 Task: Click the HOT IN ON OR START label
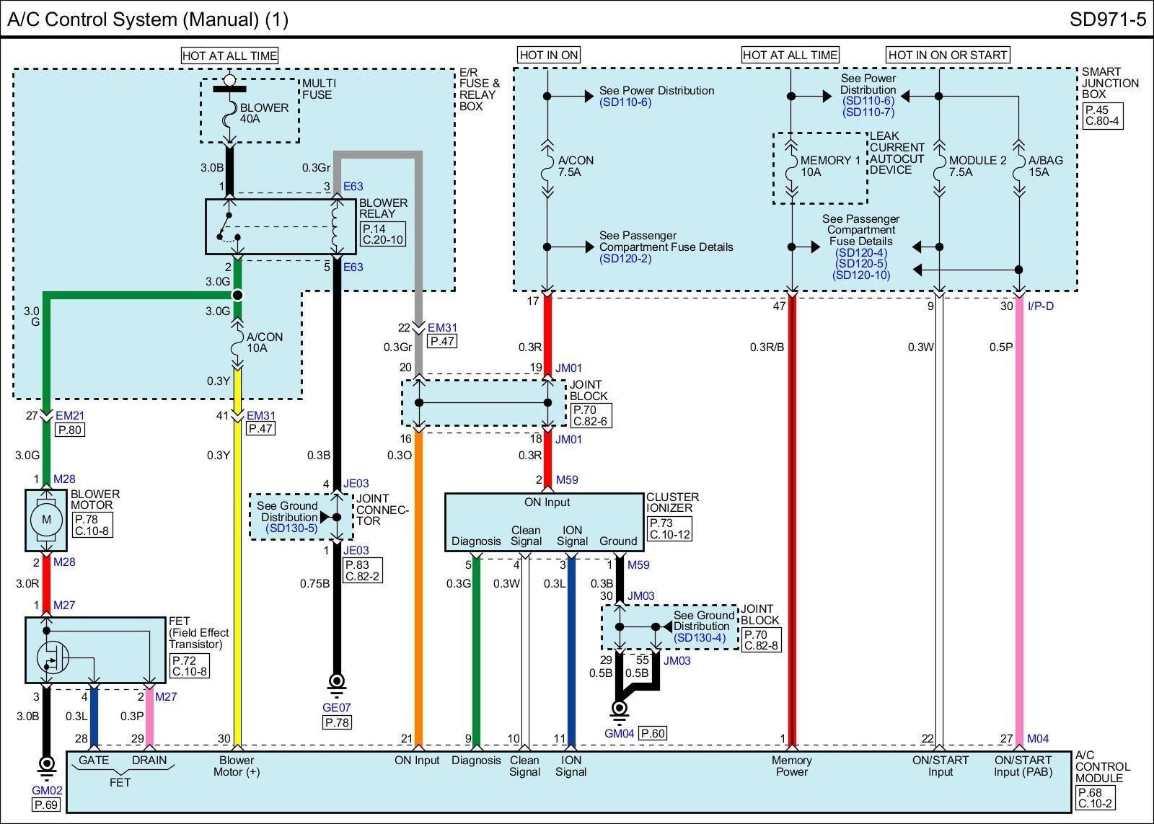click(x=947, y=55)
